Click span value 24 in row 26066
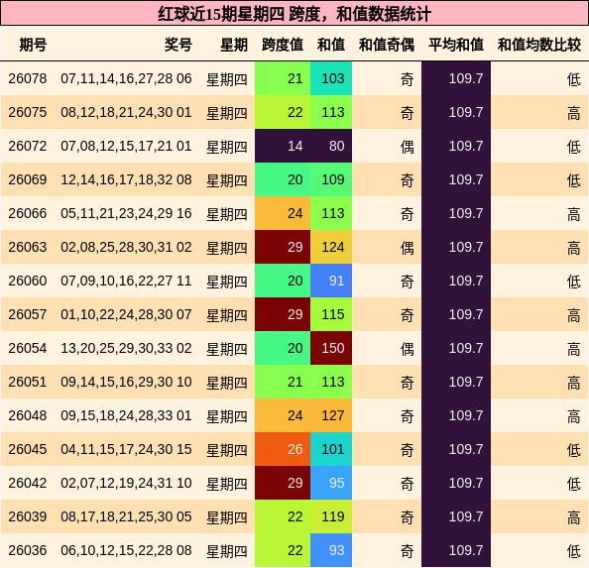Image resolution: width=589 pixels, height=568 pixels. click(x=283, y=213)
